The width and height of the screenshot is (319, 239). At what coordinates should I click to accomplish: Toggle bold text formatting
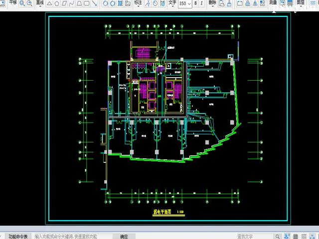(195, 3)
